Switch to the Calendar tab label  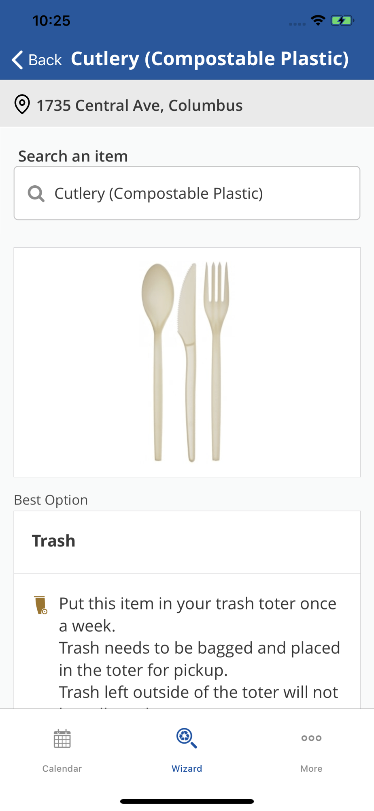point(62,768)
